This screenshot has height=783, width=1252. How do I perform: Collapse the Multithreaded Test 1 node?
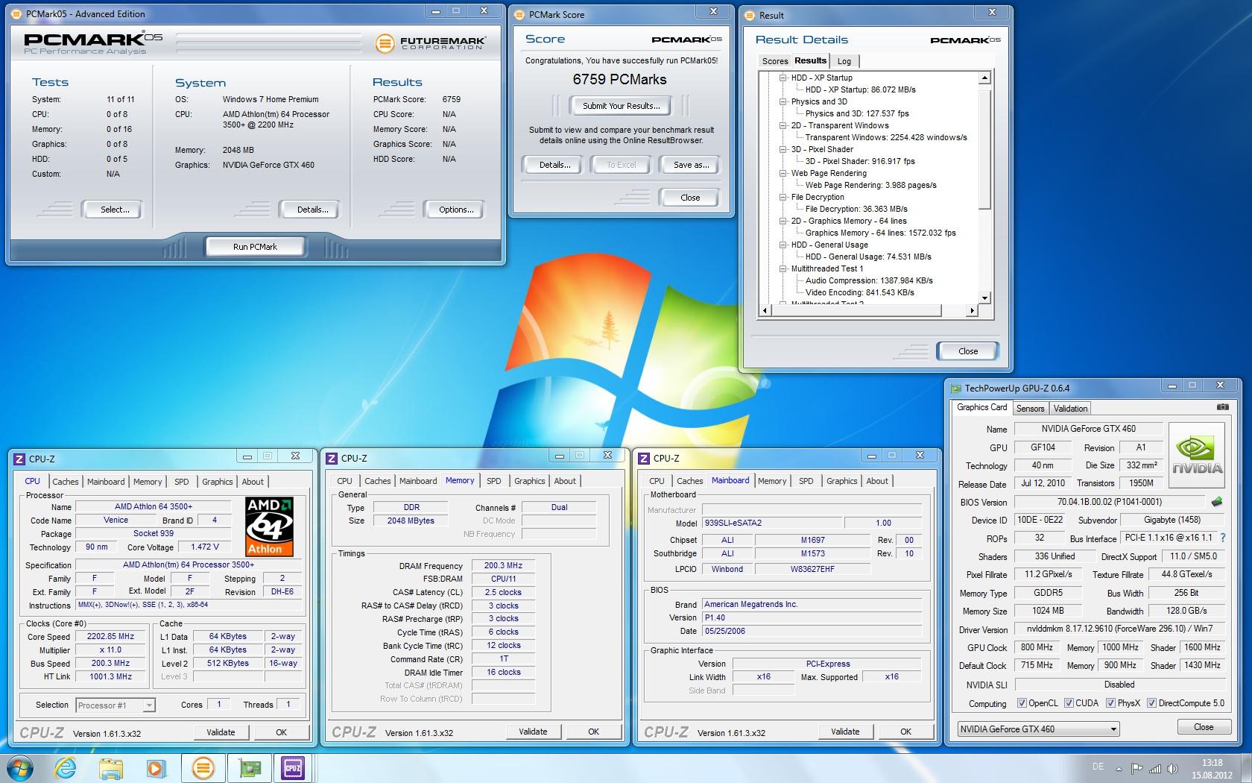click(x=783, y=268)
